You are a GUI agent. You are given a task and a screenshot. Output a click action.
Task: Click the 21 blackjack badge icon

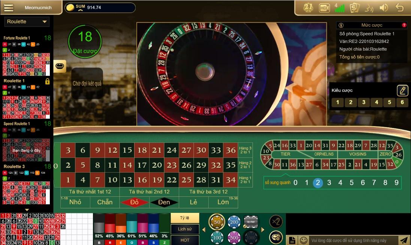pyautogui.click(x=308, y=8)
